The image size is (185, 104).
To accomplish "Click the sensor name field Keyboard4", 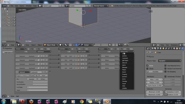I will click(x=36, y=72).
